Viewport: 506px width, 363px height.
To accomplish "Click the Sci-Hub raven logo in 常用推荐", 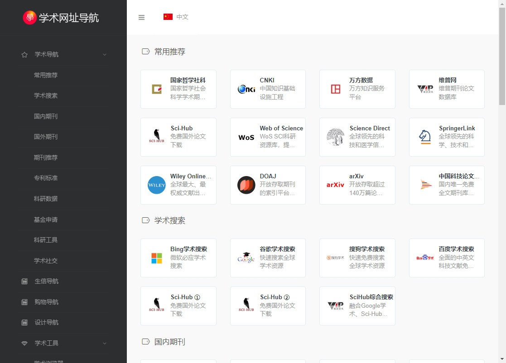I will click(157, 136).
